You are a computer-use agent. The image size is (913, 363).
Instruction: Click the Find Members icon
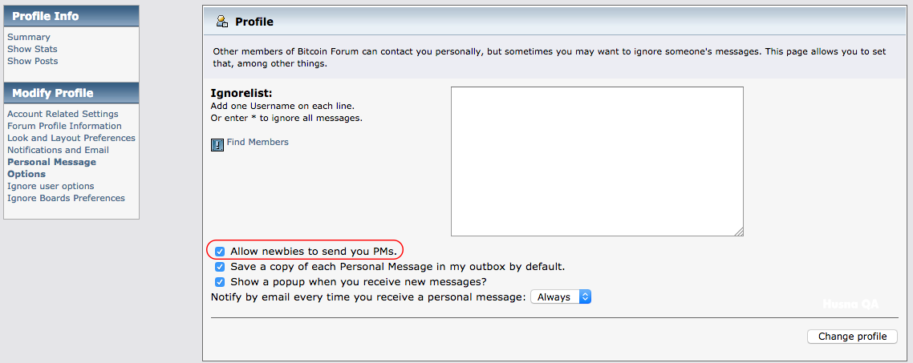(x=217, y=145)
